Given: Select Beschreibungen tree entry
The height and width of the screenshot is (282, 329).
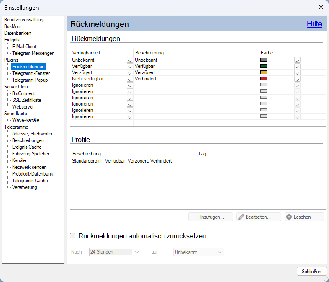Looking at the screenshot, I should [x=28, y=140].
